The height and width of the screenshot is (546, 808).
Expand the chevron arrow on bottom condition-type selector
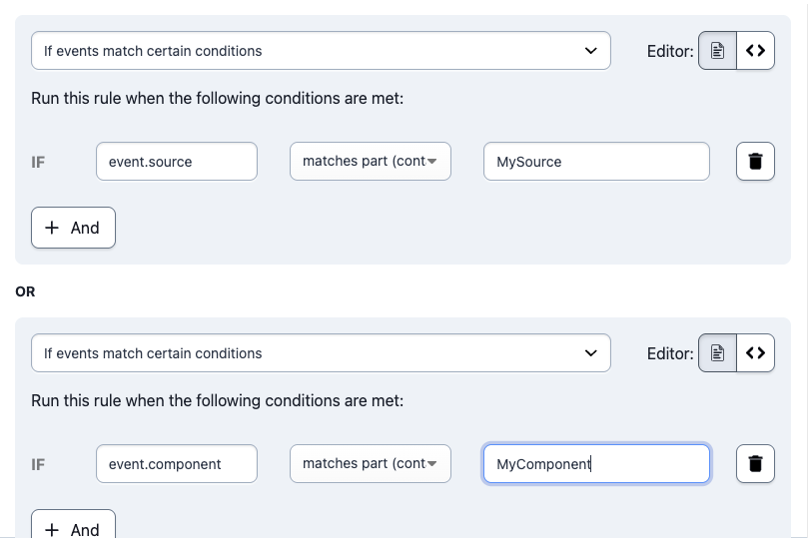[591, 352]
